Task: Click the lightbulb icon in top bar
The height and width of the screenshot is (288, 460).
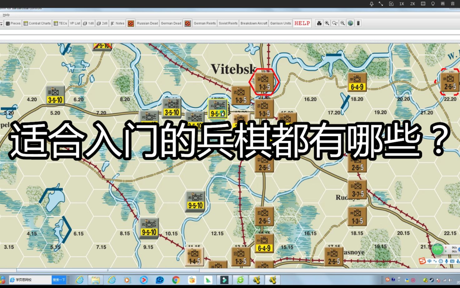Action: 433,4
